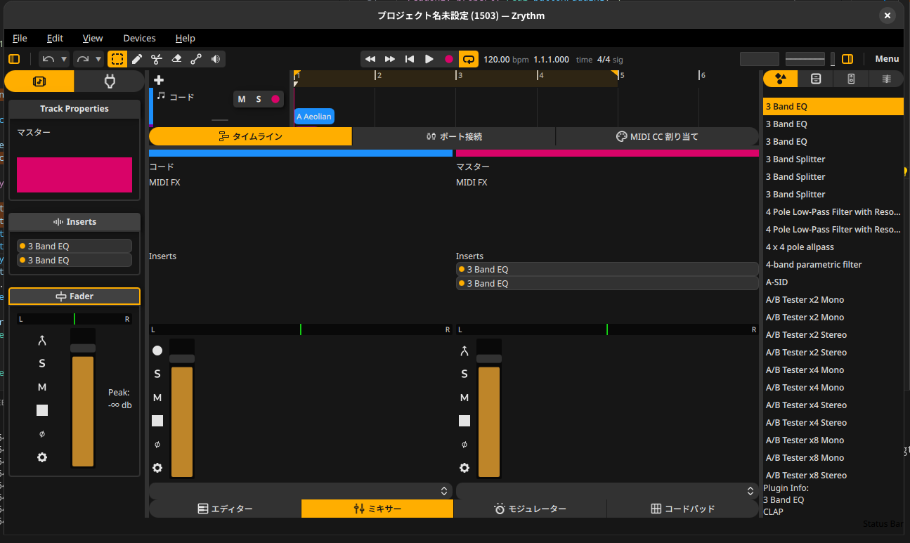The height and width of the screenshot is (543, 910).
Task: Click direct out routing icon in Fader panel
Action: (42, 341)
